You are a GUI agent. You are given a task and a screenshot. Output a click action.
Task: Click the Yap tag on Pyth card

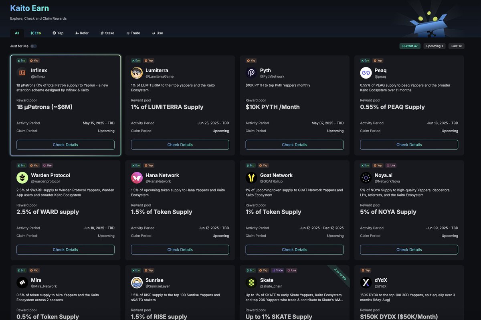point(251,61)
